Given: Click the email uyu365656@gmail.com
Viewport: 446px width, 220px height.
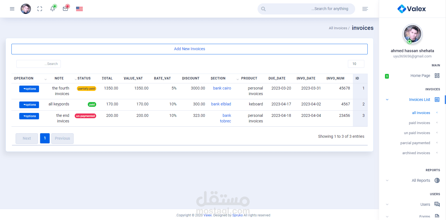Looking at the screenshot, I should [x=412, y=56].
